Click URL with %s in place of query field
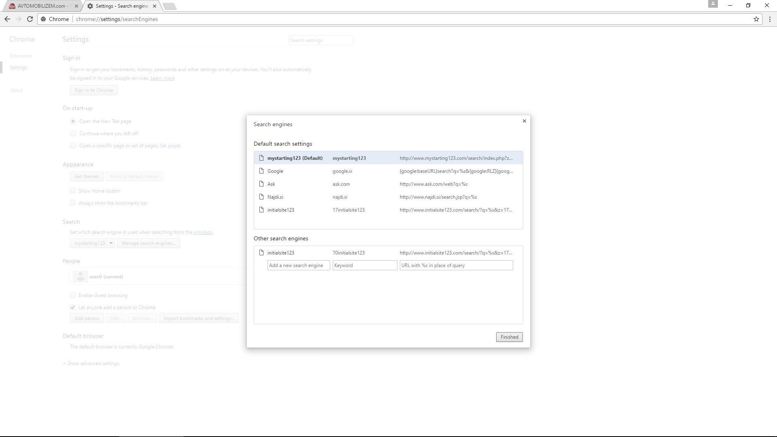The height and width of the screenshot is (437, 777). pyautogui.click(x=456, y=265)
